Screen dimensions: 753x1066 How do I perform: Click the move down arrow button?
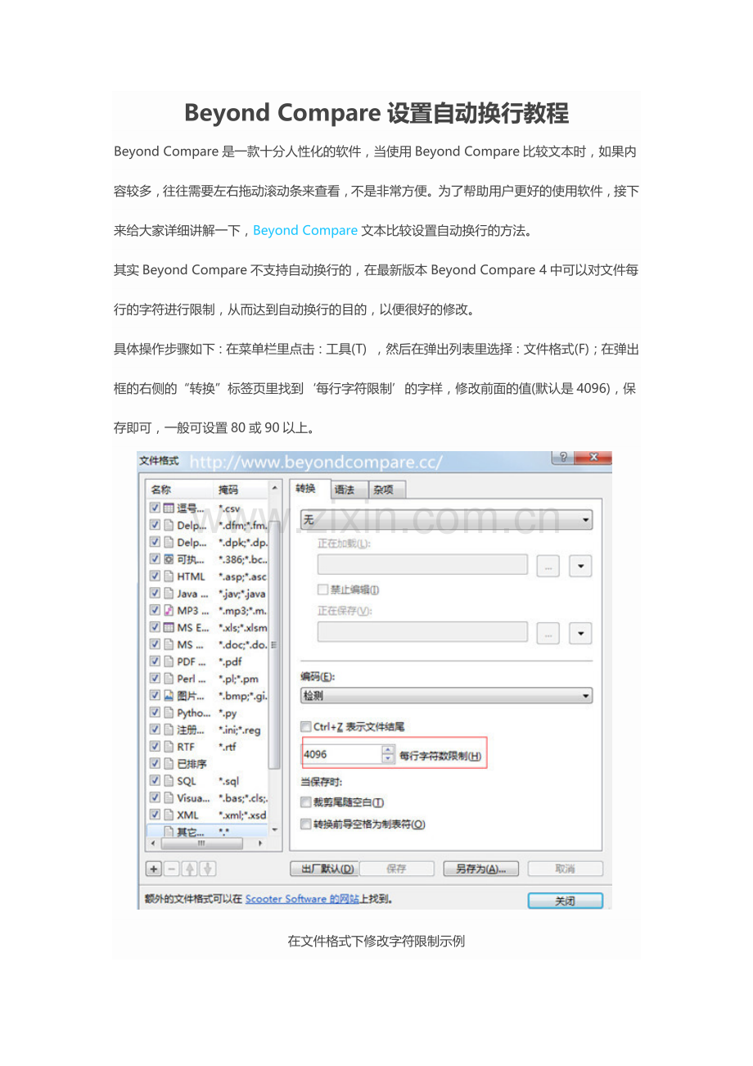point(208,869)
